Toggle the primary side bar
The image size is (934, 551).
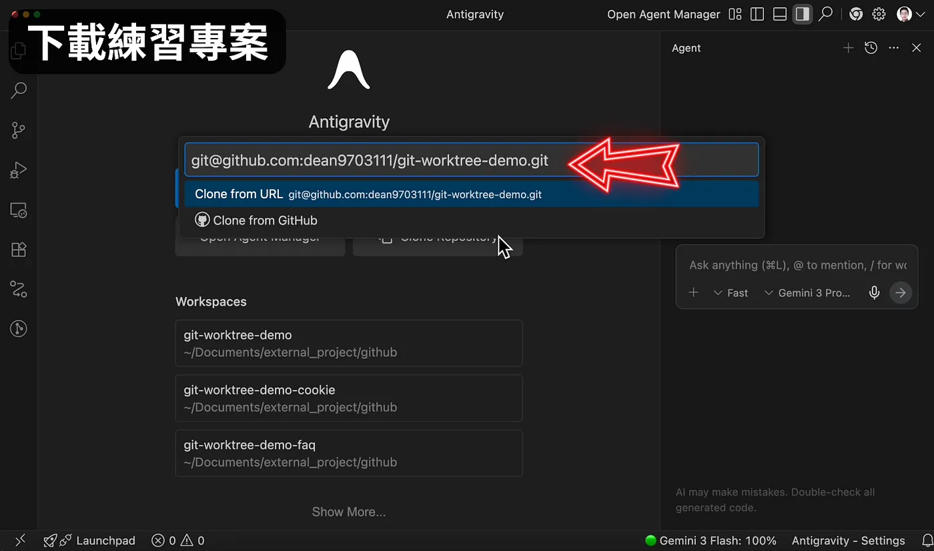757,14
